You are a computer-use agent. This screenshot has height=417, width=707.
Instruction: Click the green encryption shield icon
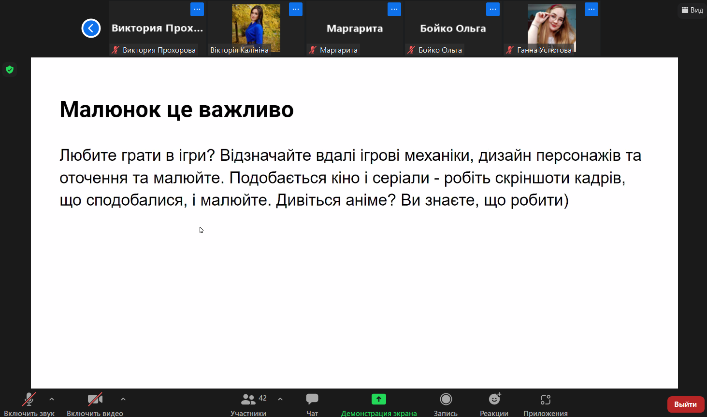(x=10, y=70)
